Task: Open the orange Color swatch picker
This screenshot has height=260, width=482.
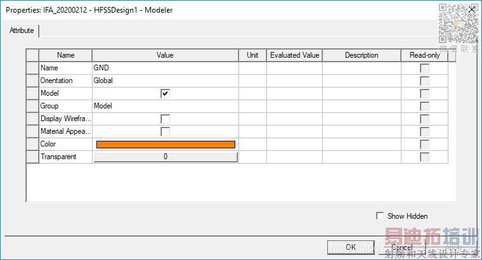Action: click(166, 144)
